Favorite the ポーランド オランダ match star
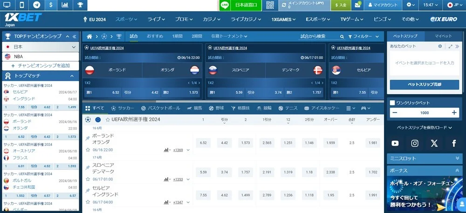 (88, 150)
